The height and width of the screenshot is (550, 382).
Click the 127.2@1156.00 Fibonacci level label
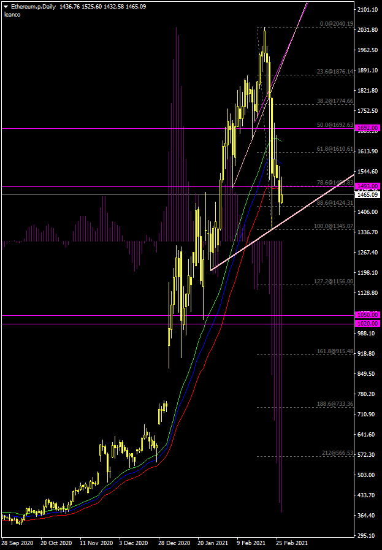334,281
